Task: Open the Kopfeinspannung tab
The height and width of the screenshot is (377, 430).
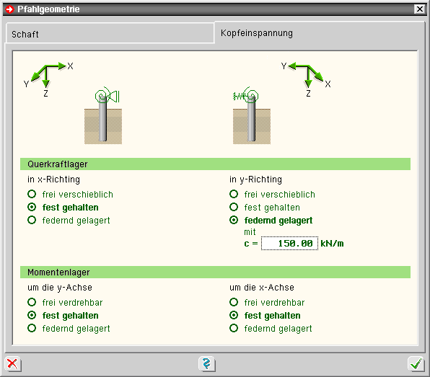Action: 320,33
